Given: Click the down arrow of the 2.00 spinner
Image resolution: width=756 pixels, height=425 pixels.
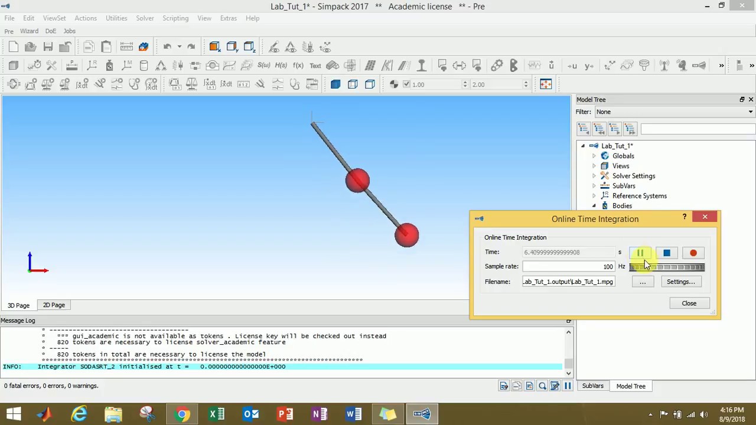Looking at the screenshot, I should tap(526, 87).
